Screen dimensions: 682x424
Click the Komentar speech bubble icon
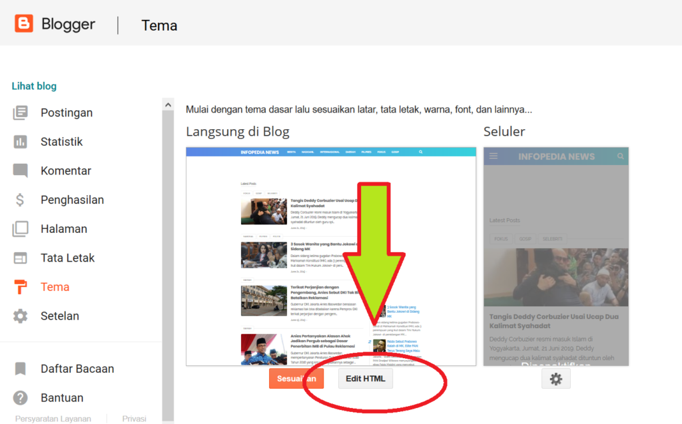pyautogui.click(x=21, y=171)
